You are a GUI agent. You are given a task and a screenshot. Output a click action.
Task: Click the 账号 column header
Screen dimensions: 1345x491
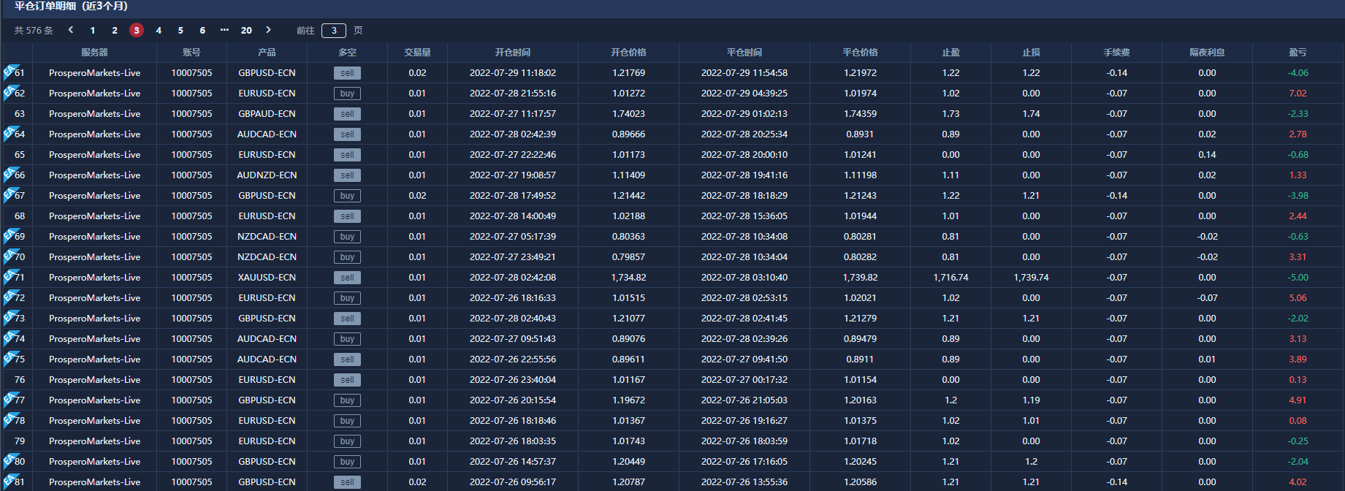191,53
